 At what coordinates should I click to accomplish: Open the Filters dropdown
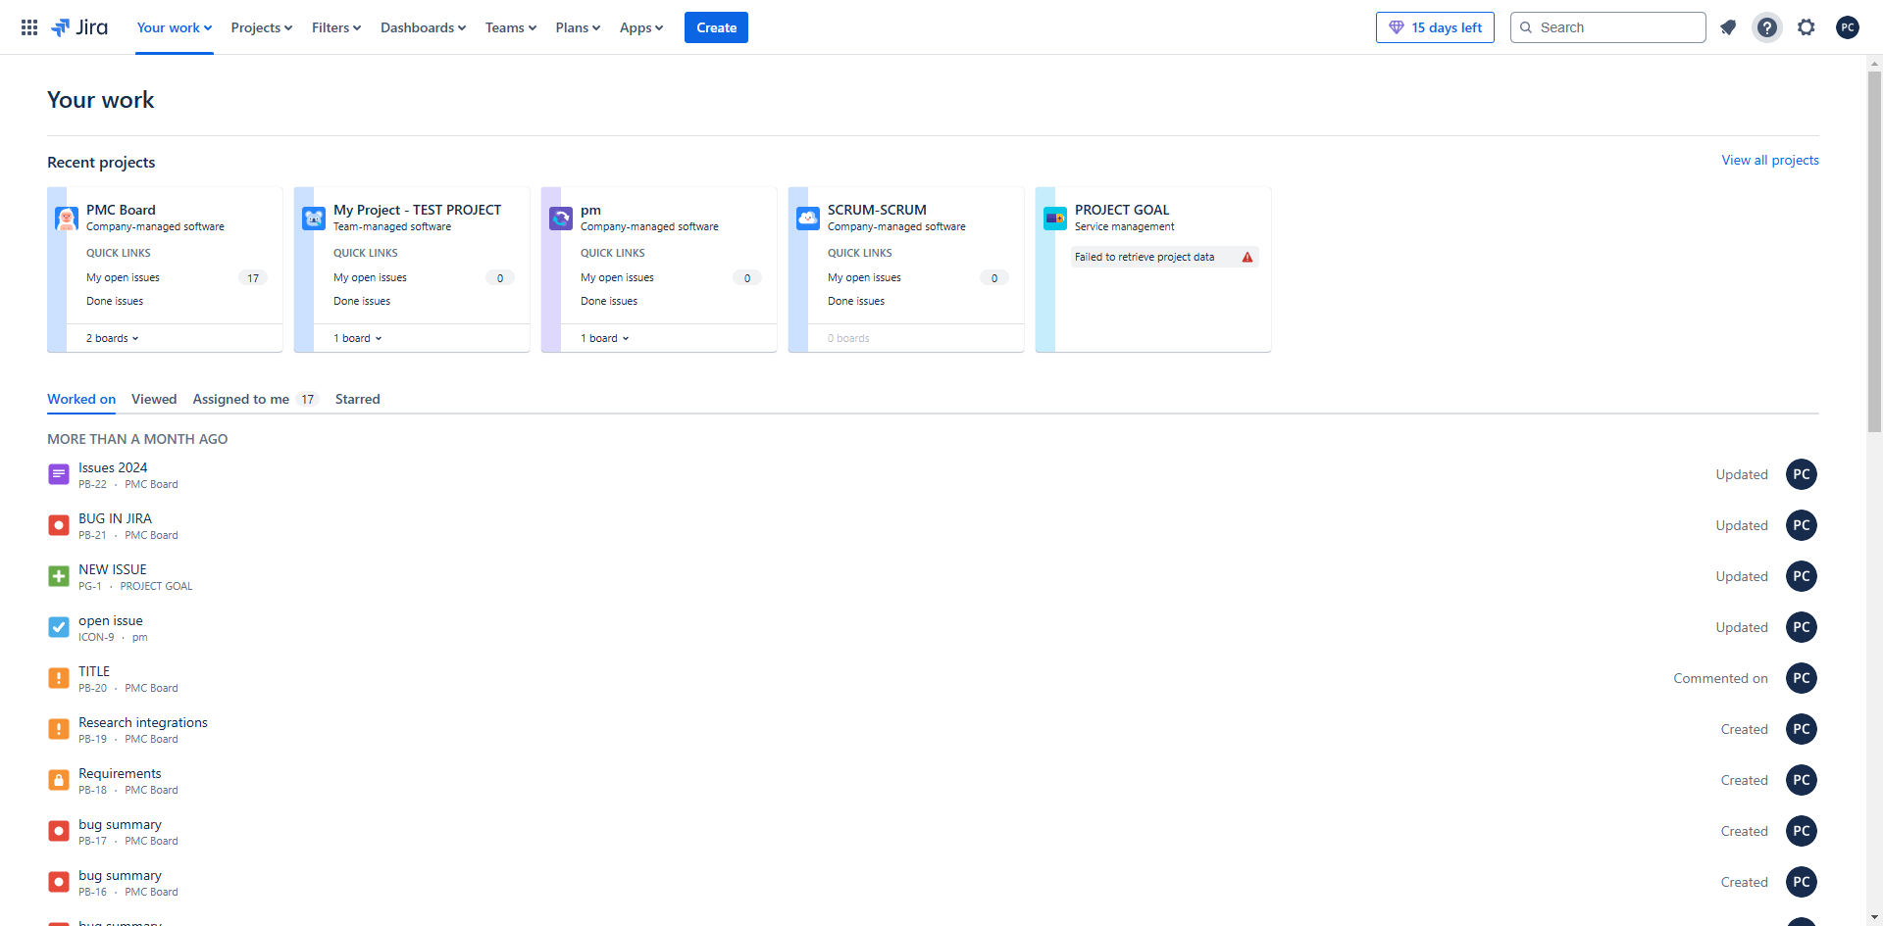click(336, 27)
